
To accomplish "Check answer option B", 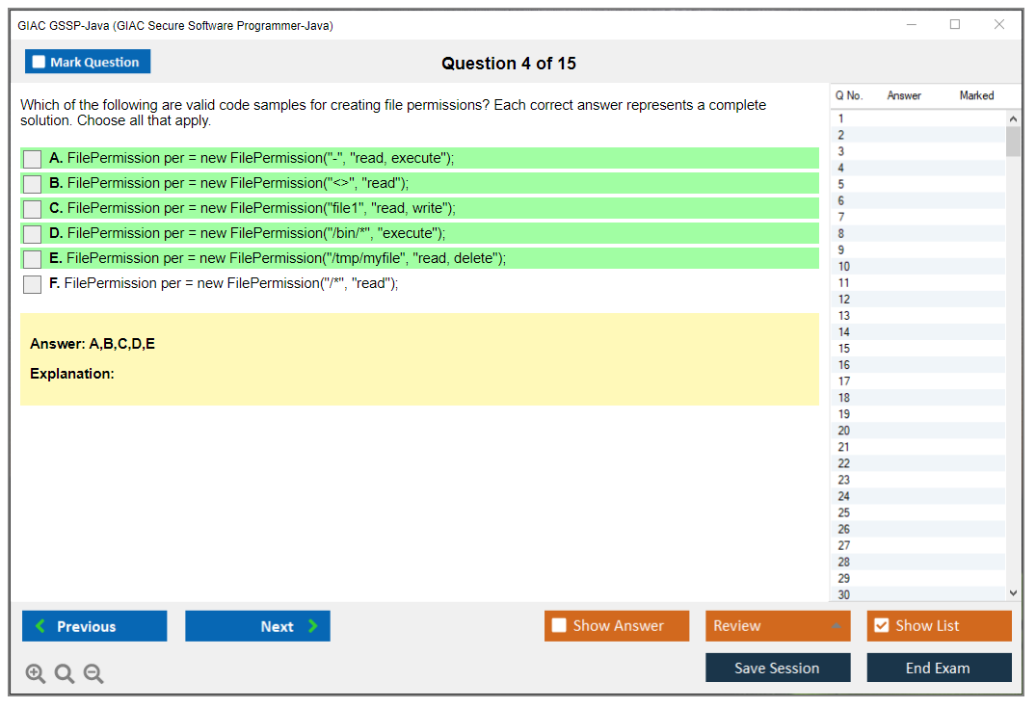I will pos(32,183).
